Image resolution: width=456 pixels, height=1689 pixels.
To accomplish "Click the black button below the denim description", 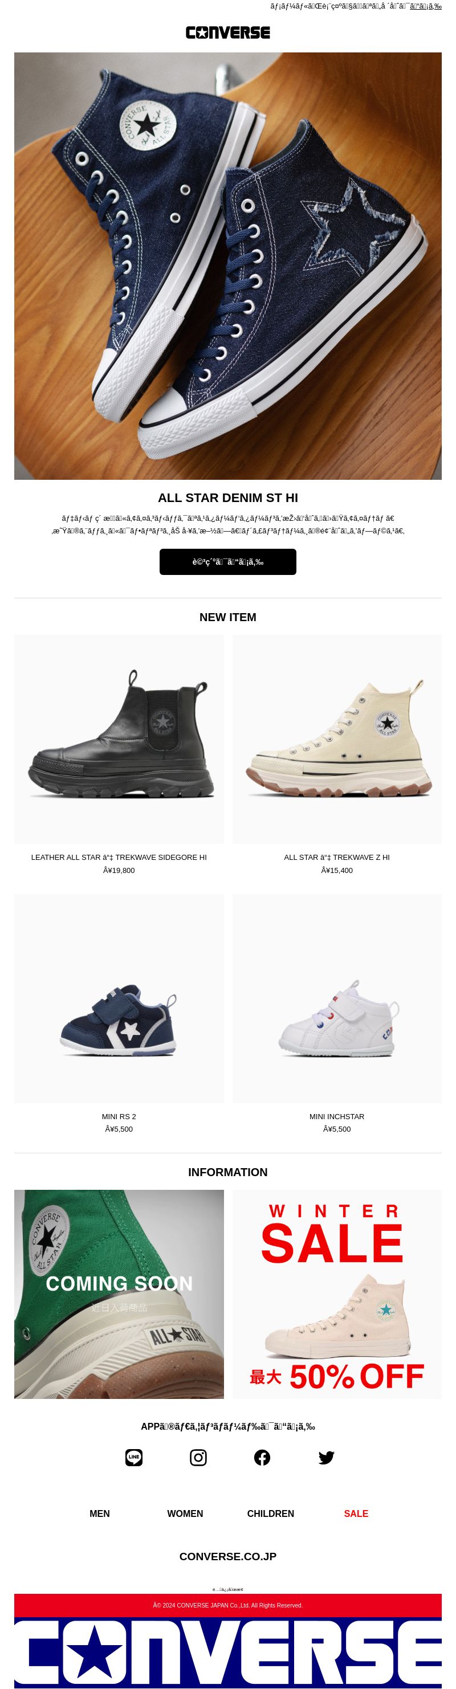I will click(x=227, y=562).
